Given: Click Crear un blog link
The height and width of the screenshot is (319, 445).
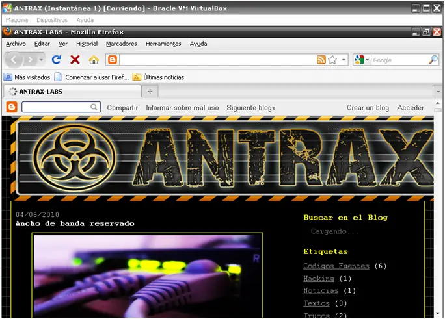Looking at the screenshot, I should tap(368, 108).
